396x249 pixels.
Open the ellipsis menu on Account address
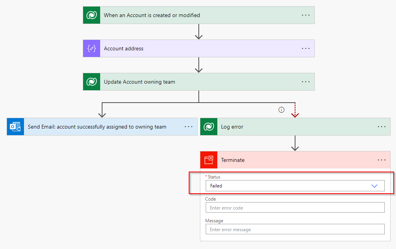(306, 48)
